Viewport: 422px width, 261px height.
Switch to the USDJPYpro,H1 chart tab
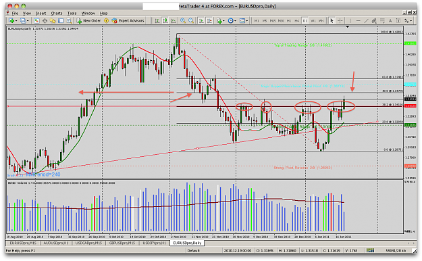pos(155,243)
